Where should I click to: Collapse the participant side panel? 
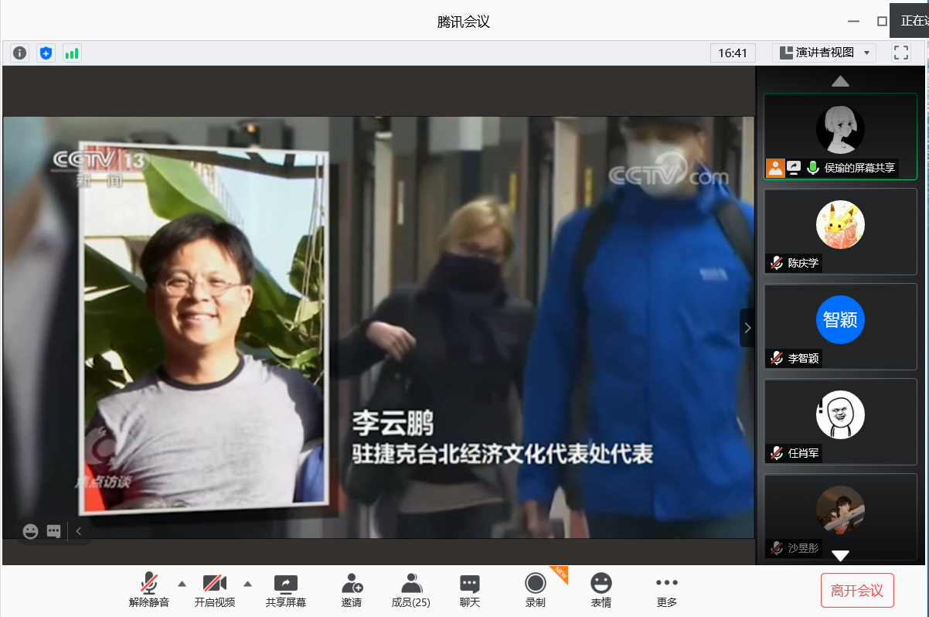pos(747,328)
